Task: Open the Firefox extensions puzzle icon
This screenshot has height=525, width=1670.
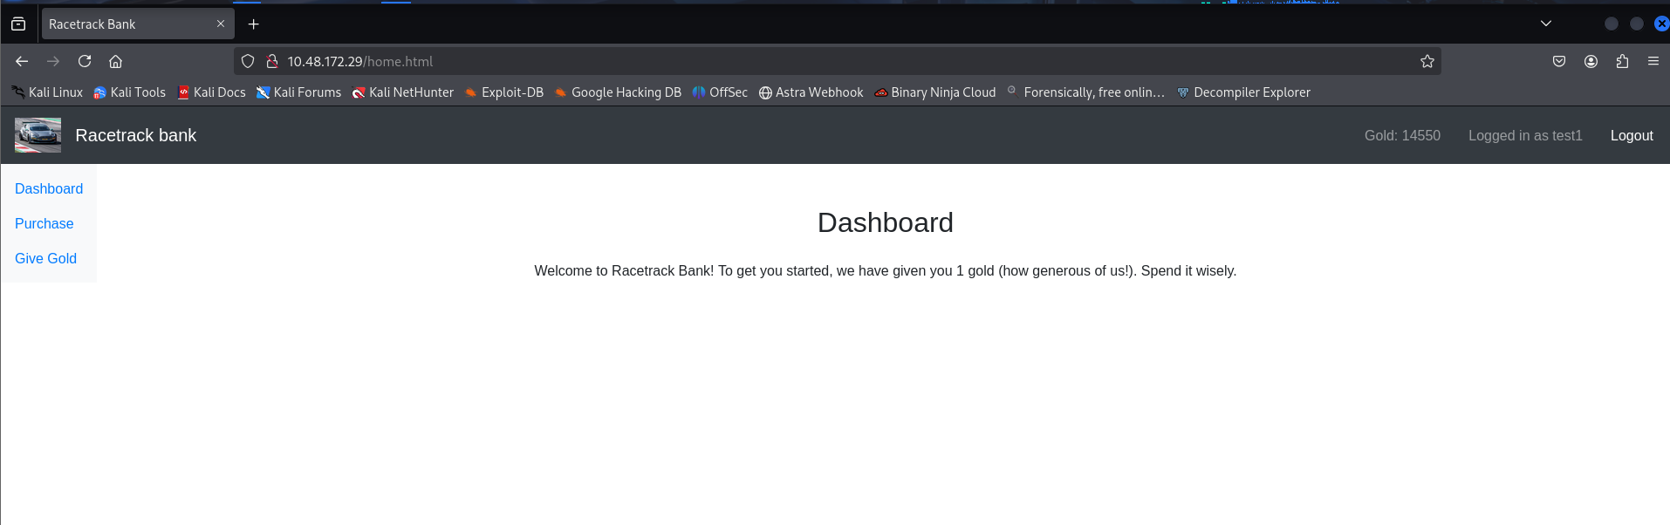Action: pyautogui.click(x=1622, y=61)
